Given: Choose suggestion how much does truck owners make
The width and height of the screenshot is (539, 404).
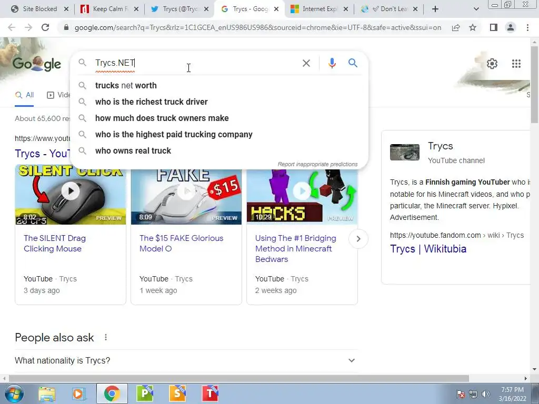Looking at the screenshot, I should [219, 118].
